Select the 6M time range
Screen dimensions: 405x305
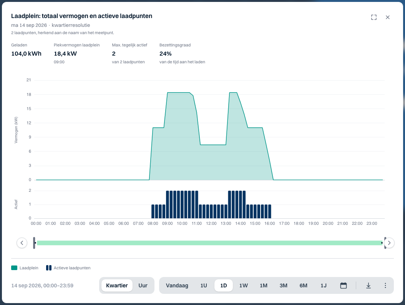(304, 285)
